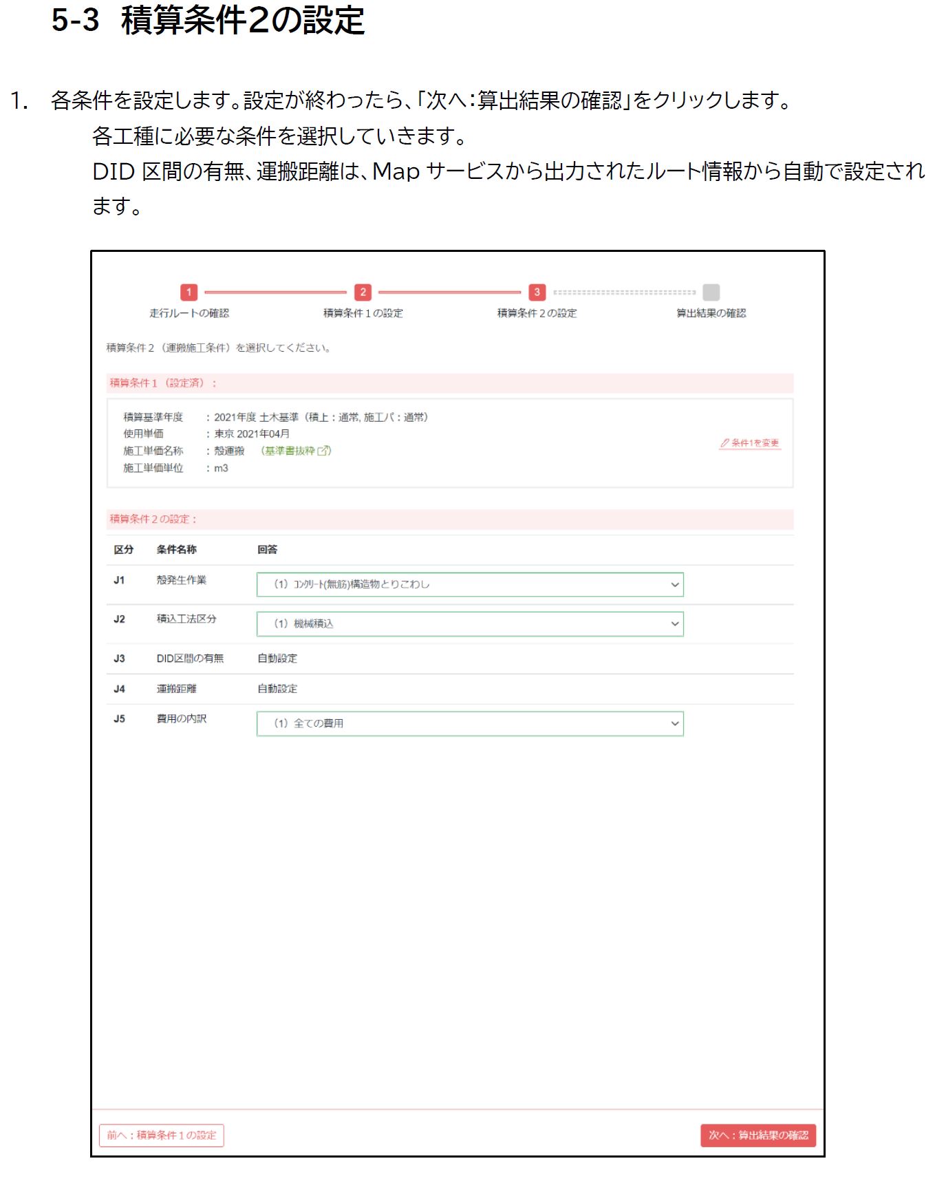This screenshot has width=935, height=1183.
Task: Click step 3 marker 積算条件2の設定
Action: coord(537,292)
